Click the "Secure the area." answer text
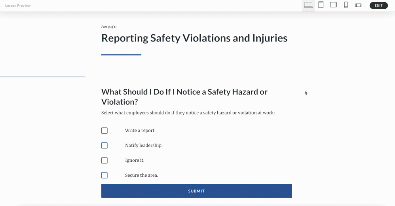 tap(141, 175)
